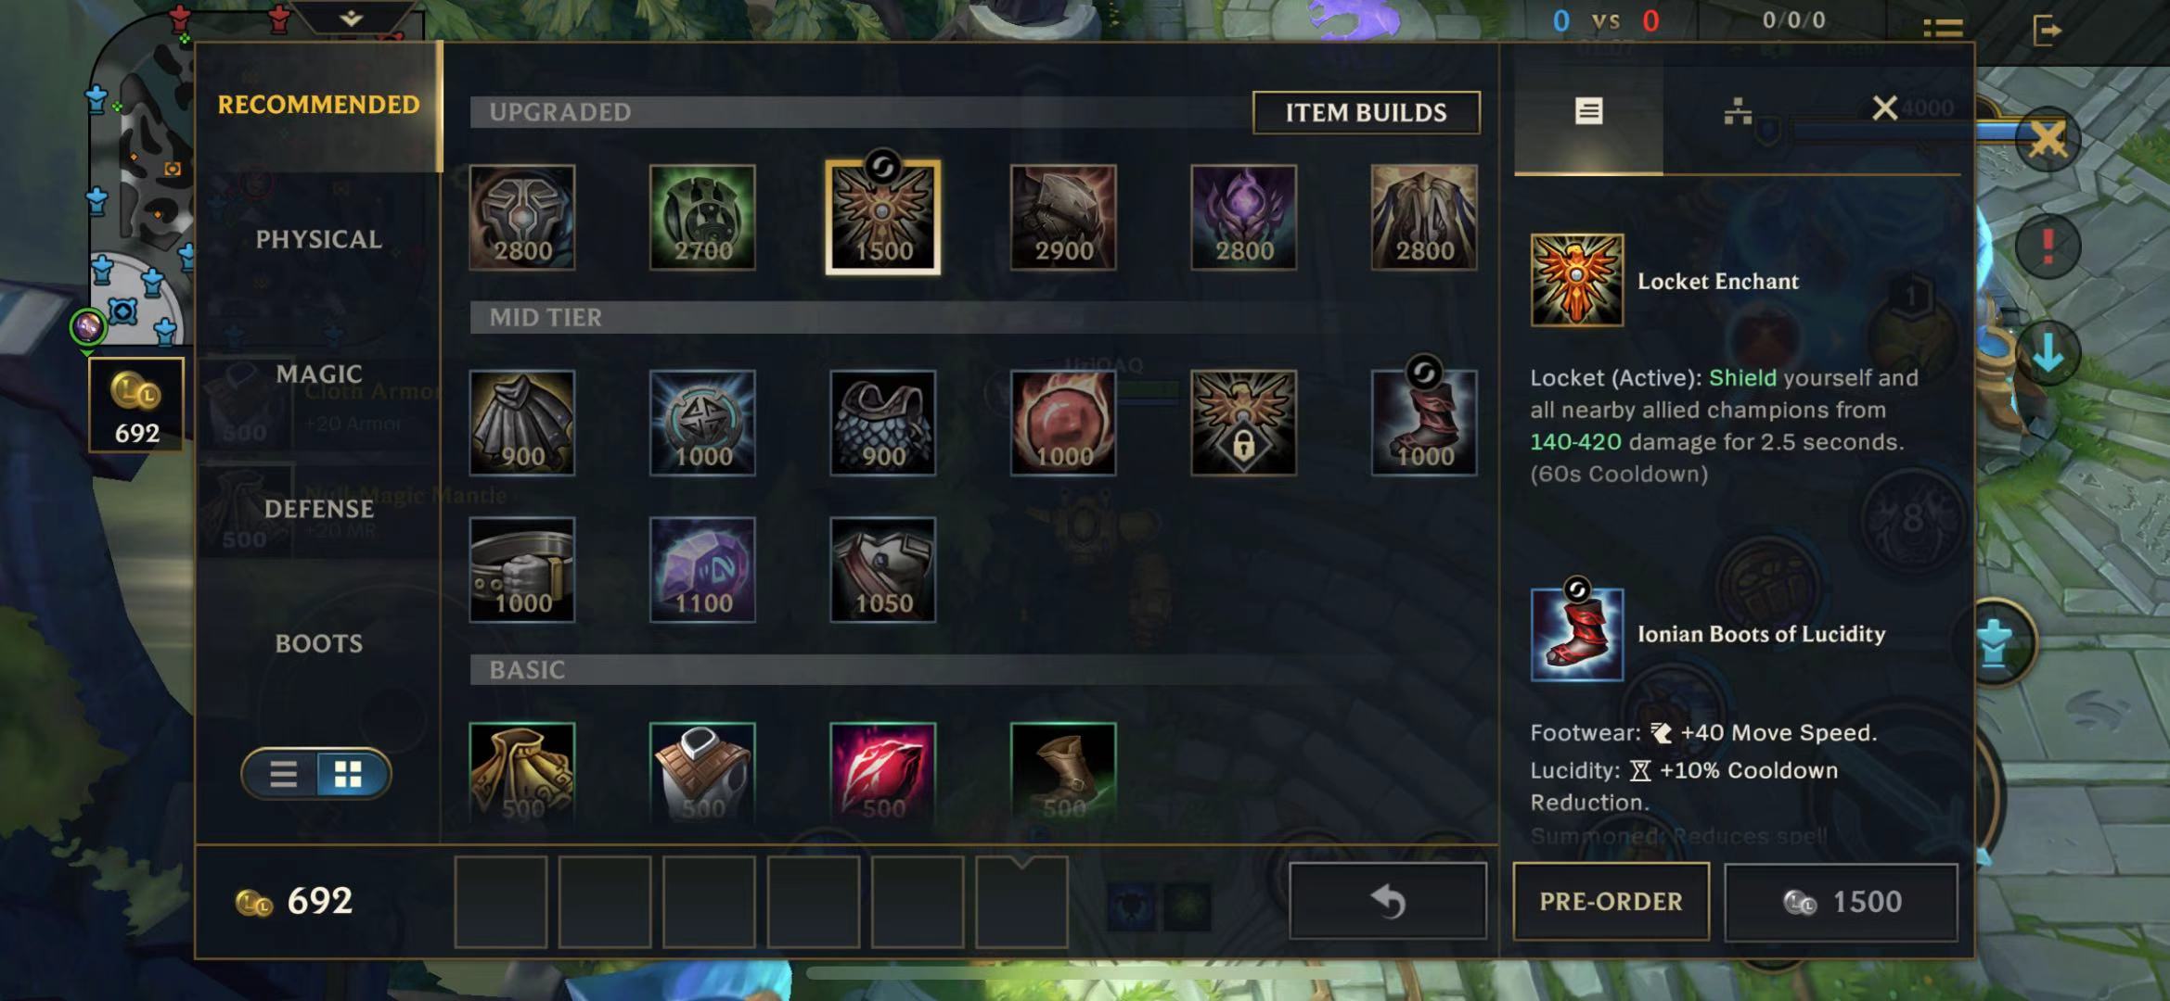The height and width of the screenshot is (1001, 2170).
Task: Open the Boots category tab
Action: [x=318, y=643]
